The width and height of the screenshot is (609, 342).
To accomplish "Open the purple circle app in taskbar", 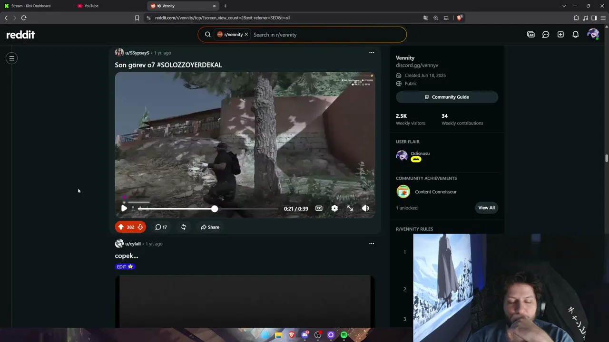I will point(331,335).
